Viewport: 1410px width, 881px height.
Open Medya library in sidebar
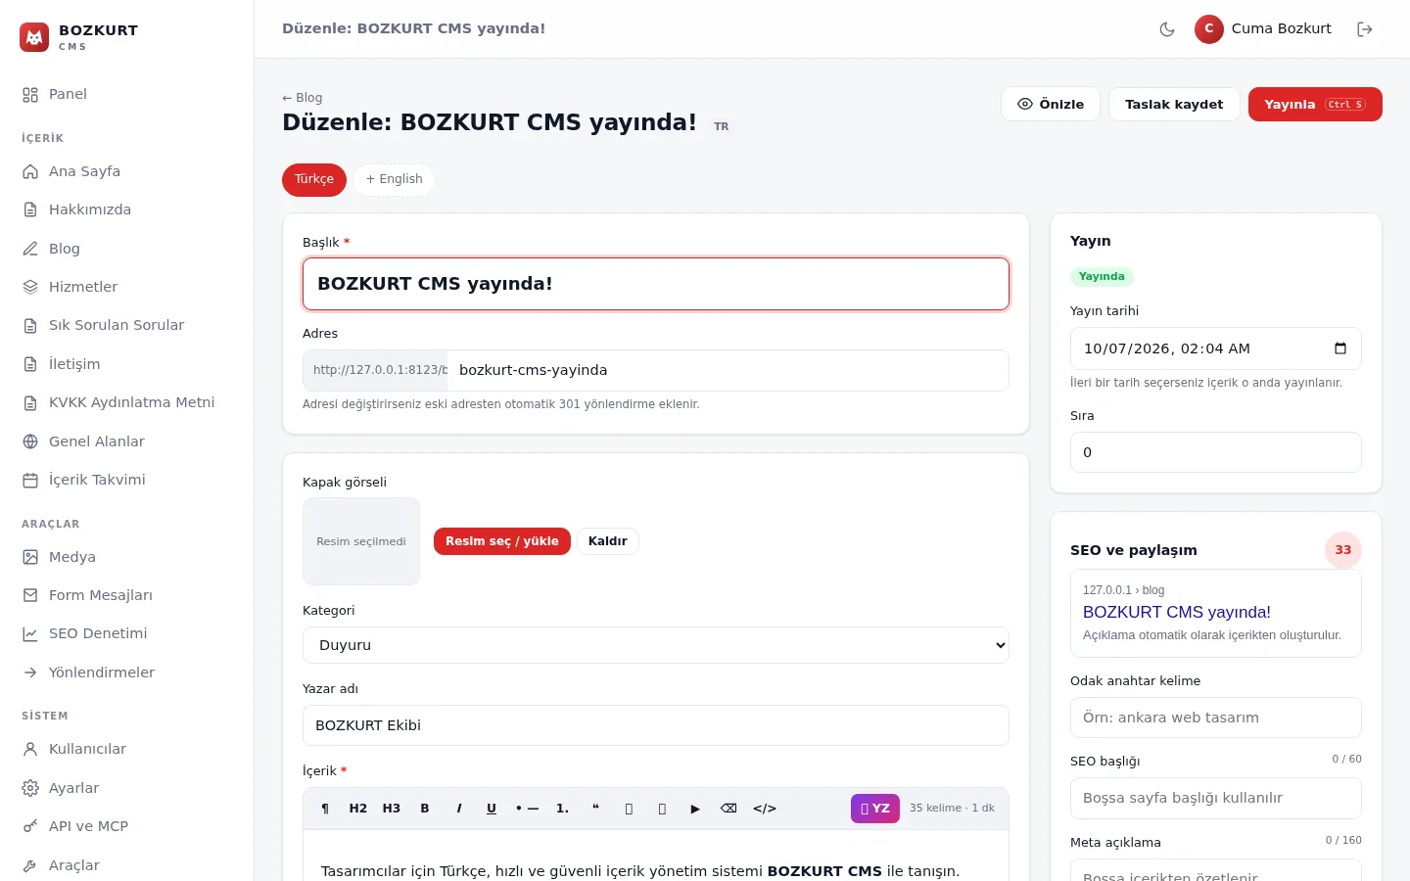(126, 557)
